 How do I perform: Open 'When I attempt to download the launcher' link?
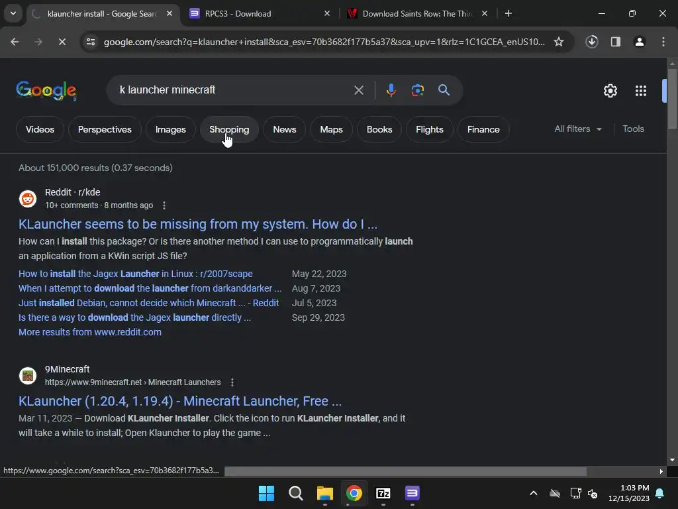pos(150,289)
